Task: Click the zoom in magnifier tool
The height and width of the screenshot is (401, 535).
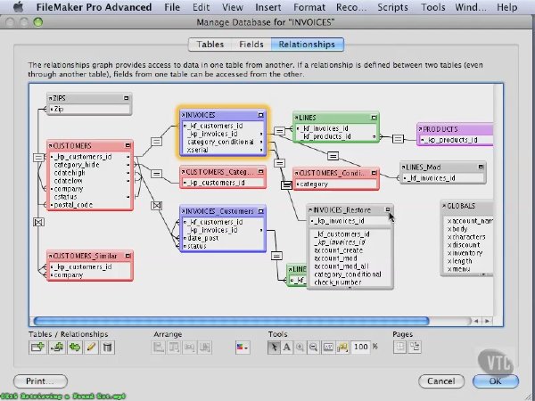Action: click(300, 348)
